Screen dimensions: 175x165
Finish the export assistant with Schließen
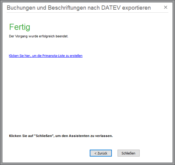click(x=128, y=153)
